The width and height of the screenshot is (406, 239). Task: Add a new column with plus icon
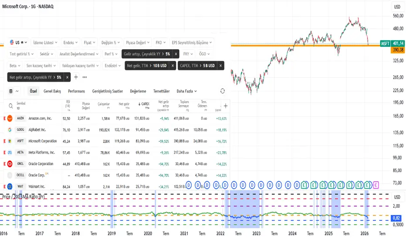pos(225,106)
